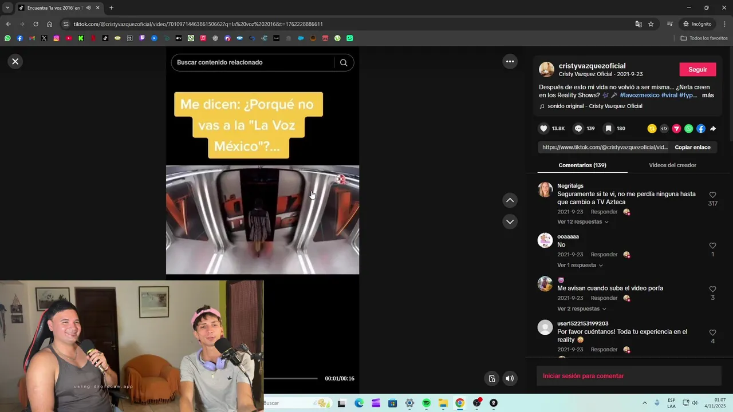Screen dimensions: 733x412
Task: Open Microsoft Edge from taskbar
Action: click(x=358, y=403)
